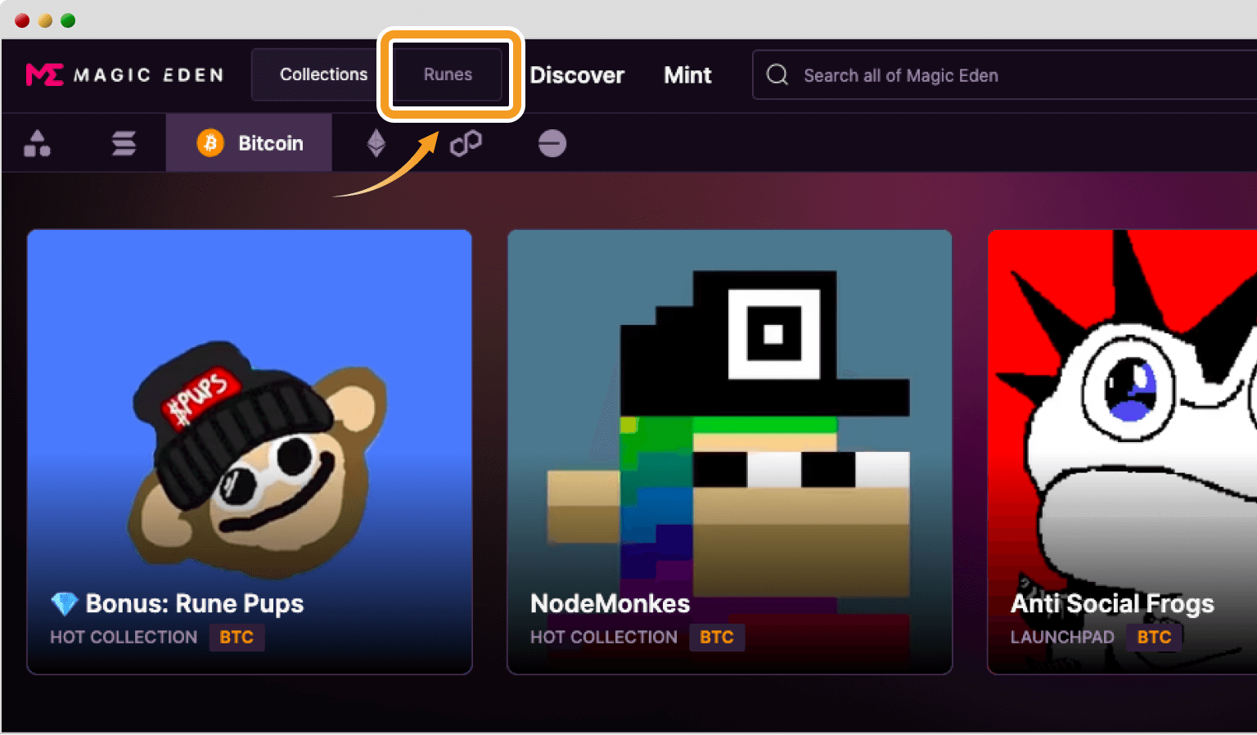Viewport: 1257px width, 735px height.
Task: Open the NodeMonkes collection card
Action: click(x=729, y=450)
